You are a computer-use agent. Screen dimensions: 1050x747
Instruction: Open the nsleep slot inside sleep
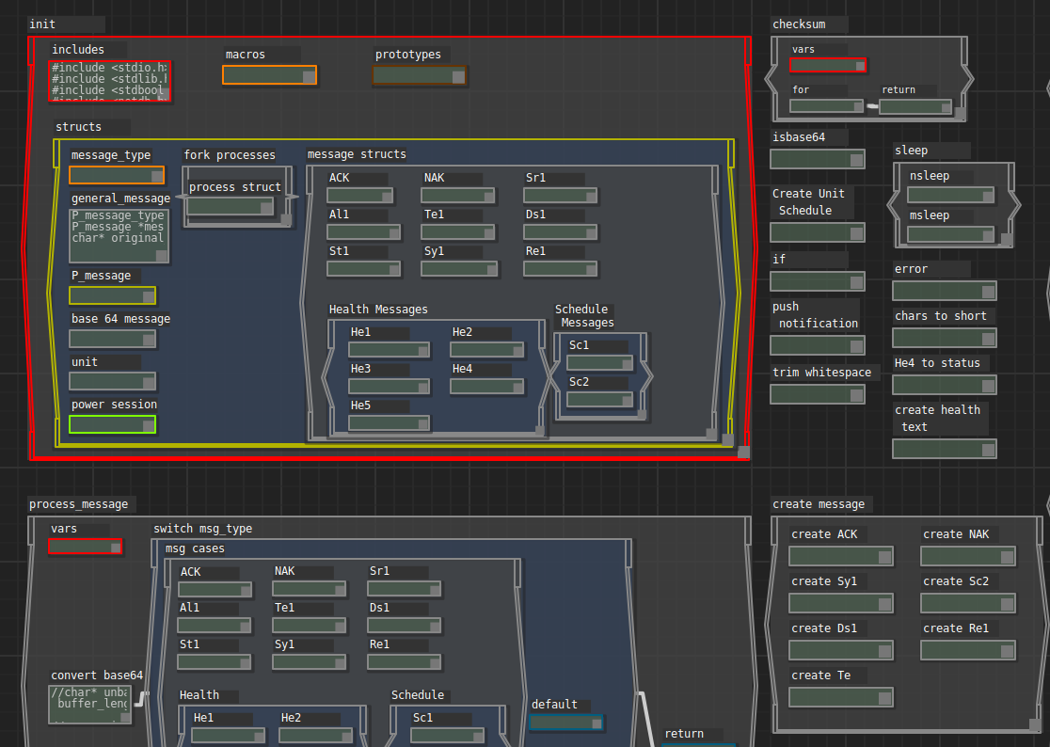tap(949, 194)
